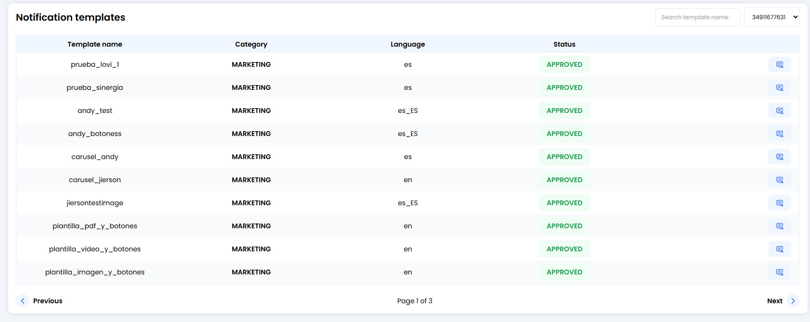Click the Next page arrow icon
The height and width of the screenshot is (322, 810).
tap(793, 301)
